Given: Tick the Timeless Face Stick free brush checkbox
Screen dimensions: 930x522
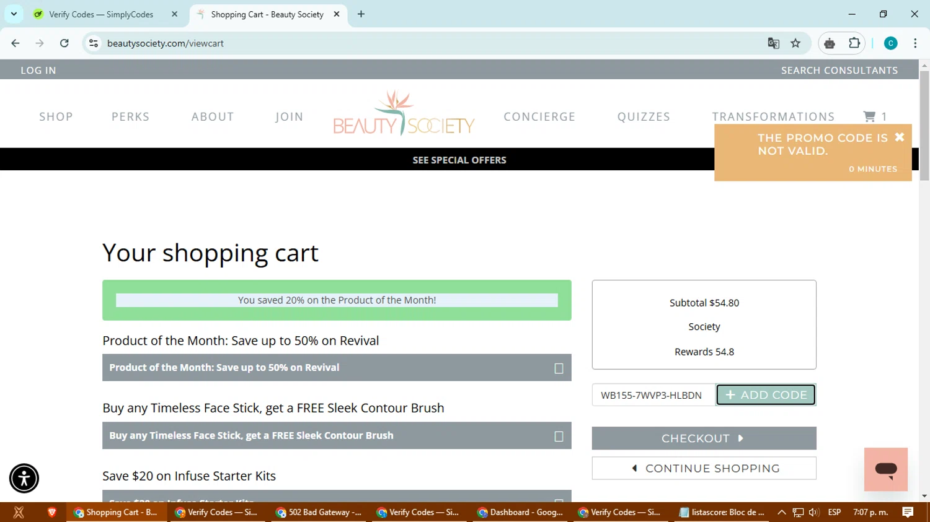Looking at the screenshot, I should 559,436.
